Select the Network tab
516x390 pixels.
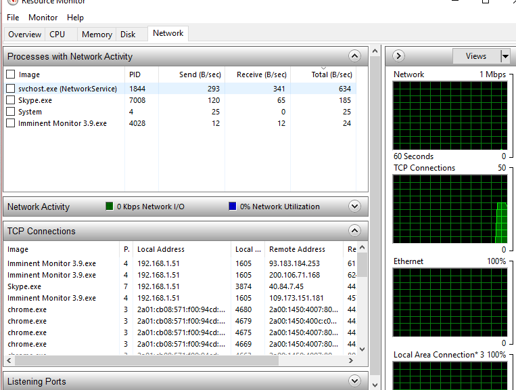168,33
